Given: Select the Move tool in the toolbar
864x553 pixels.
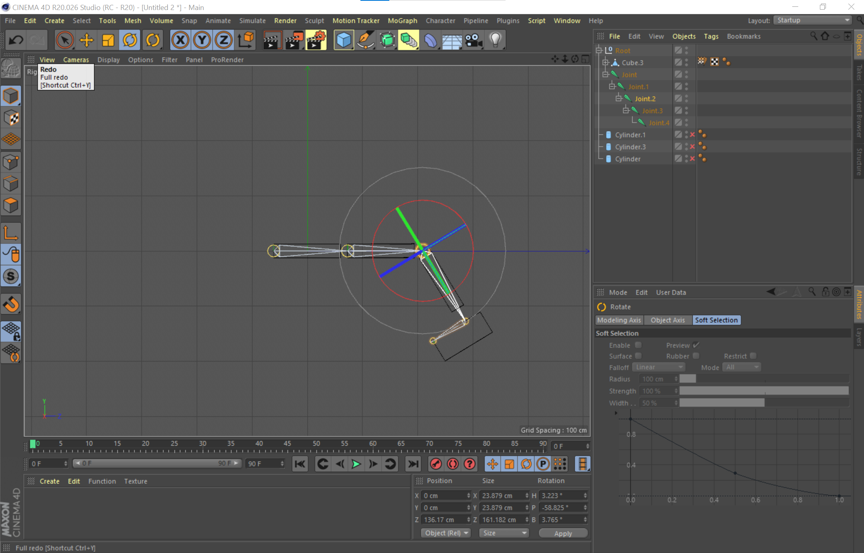Looking at the screenshot, I should point(86,40).
